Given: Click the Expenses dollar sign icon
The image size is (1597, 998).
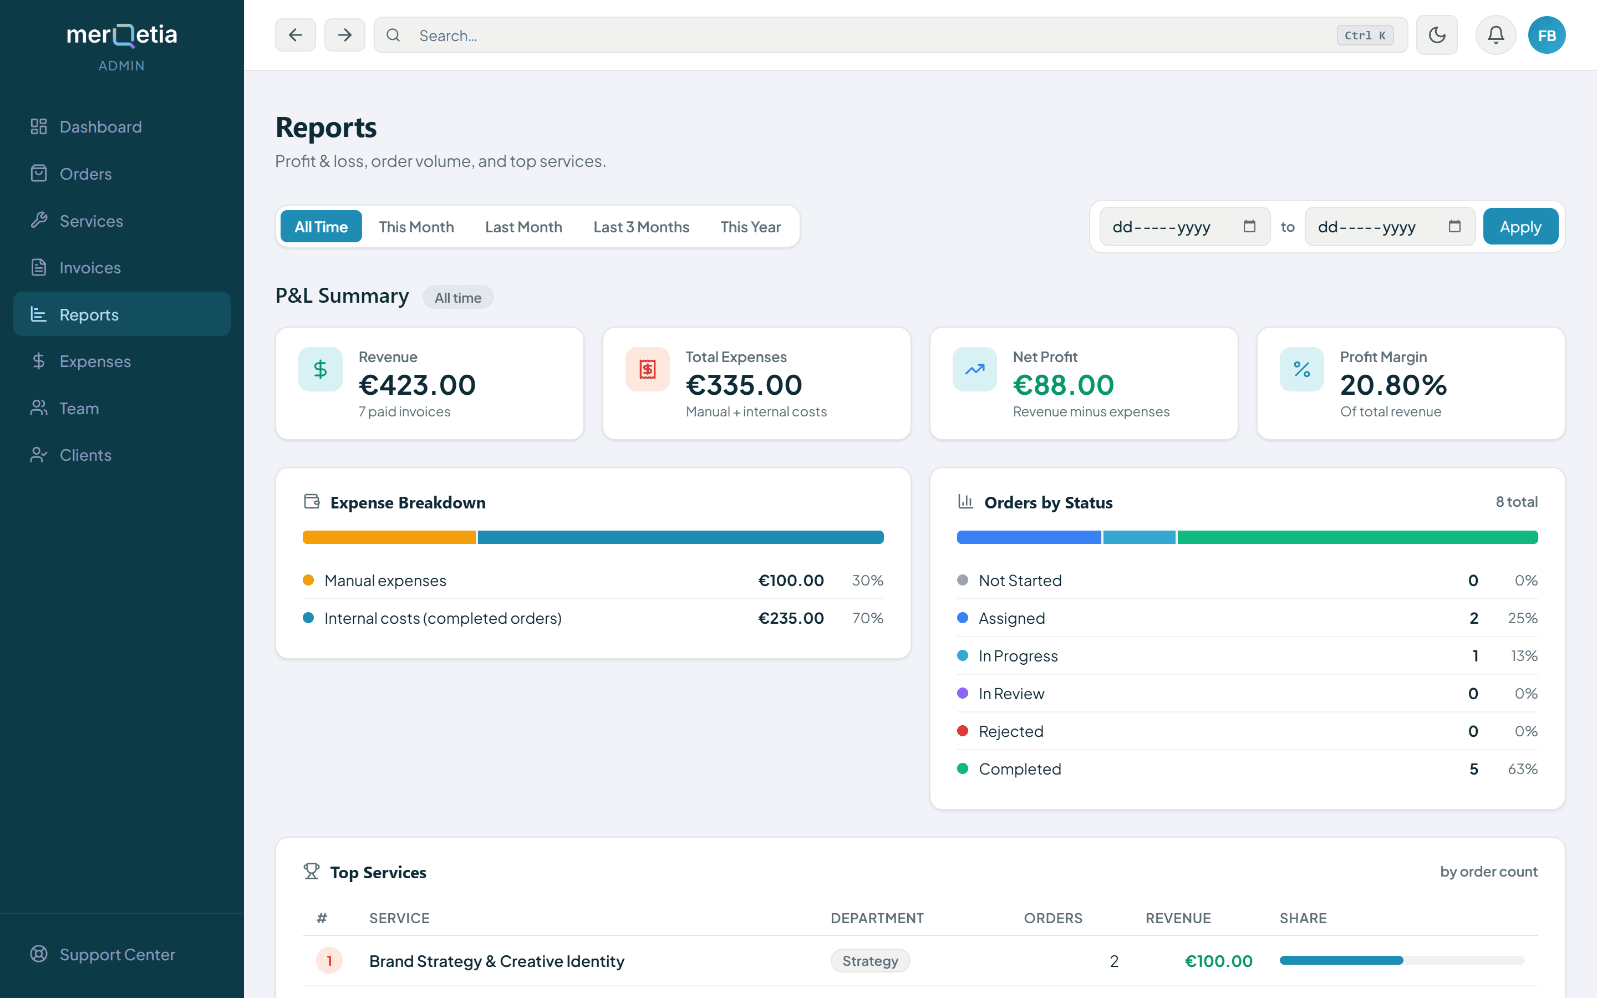Looking at the screenshot, I should click(39, 361).
